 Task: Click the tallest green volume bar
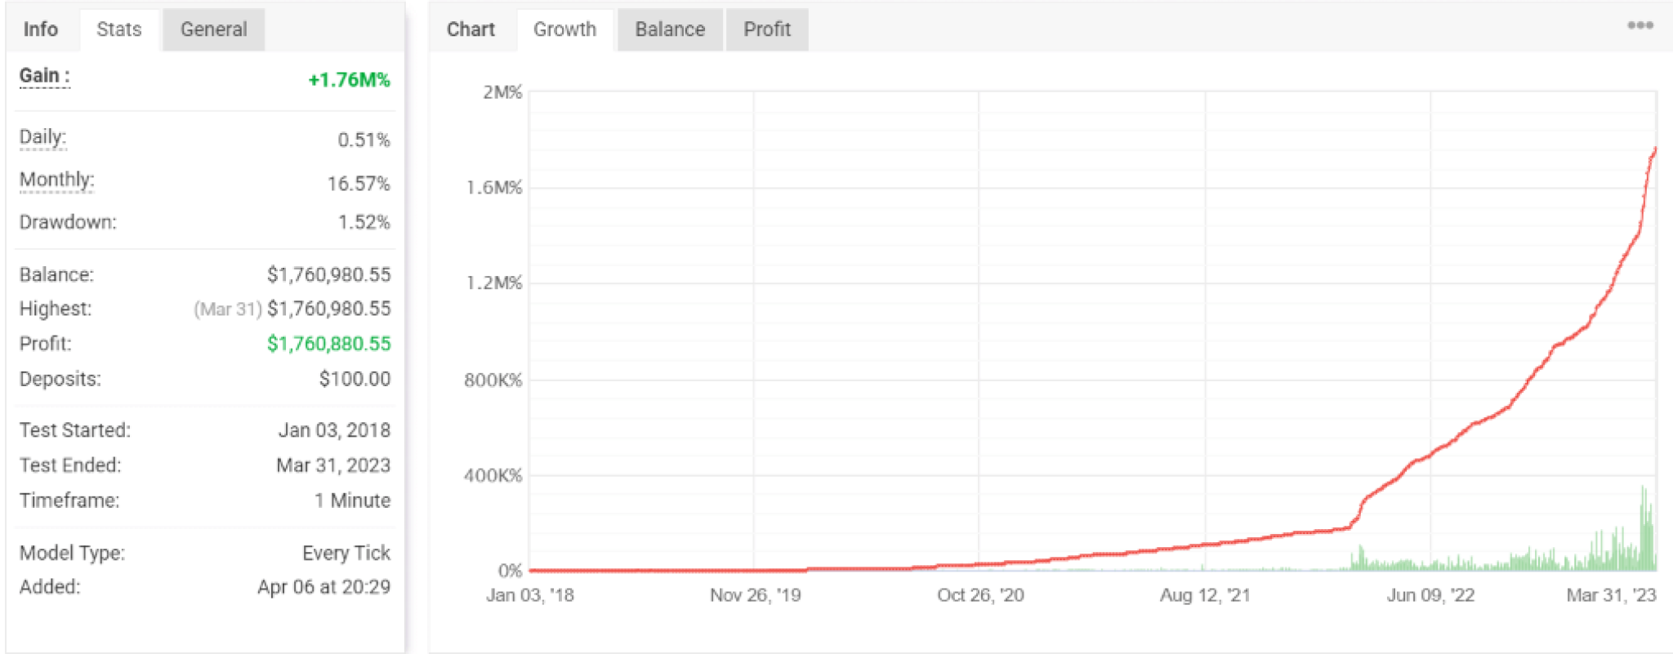click(x=1643, y=527)
